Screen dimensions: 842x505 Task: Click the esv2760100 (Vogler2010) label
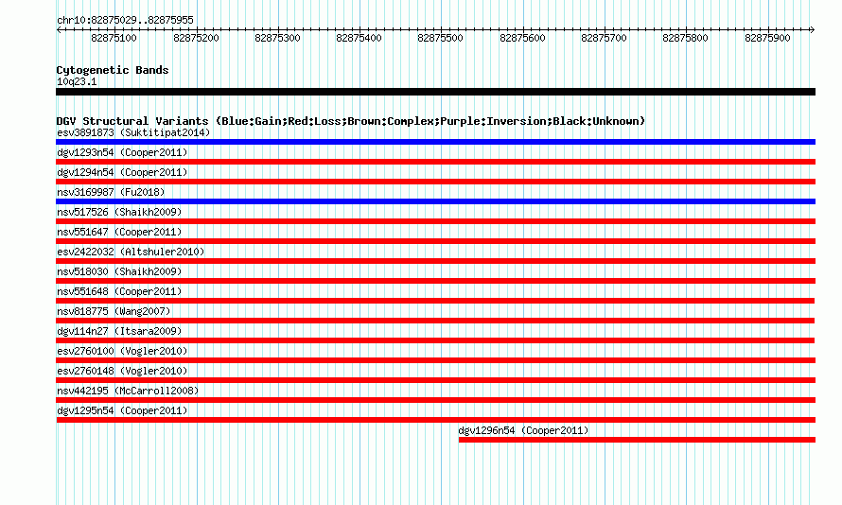(122, 351)
